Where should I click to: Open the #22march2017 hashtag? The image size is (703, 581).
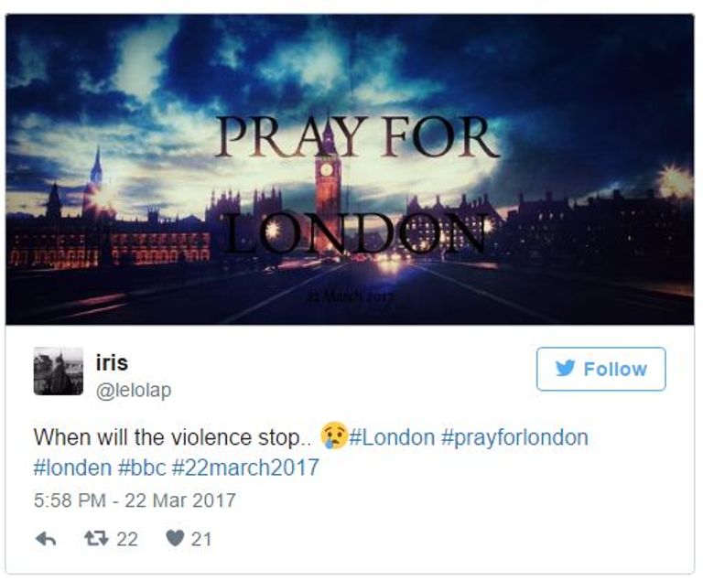tap(245, 468)
